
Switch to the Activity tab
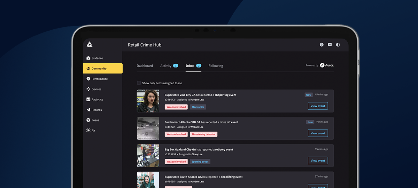(166, 66)
